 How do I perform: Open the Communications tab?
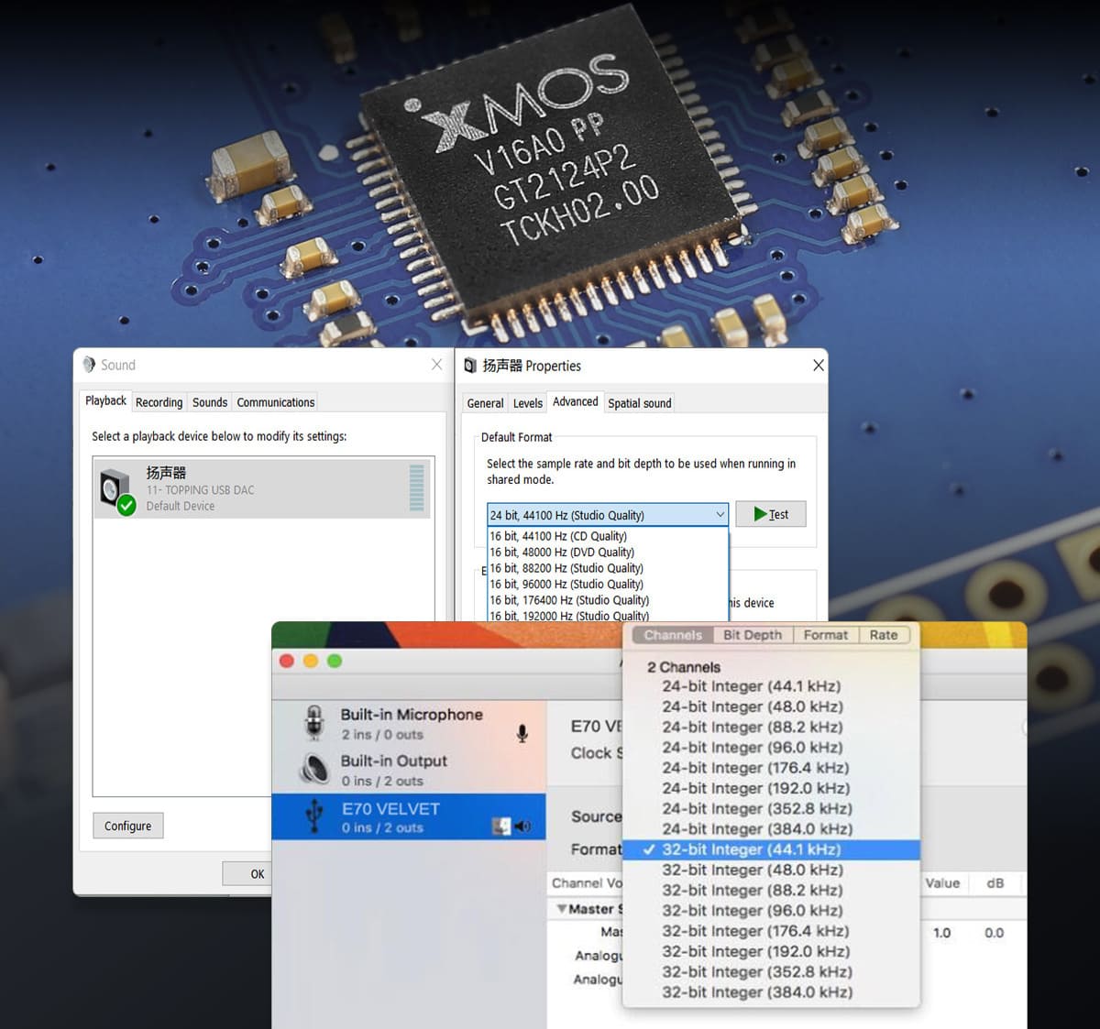click(x=276, y=402)
